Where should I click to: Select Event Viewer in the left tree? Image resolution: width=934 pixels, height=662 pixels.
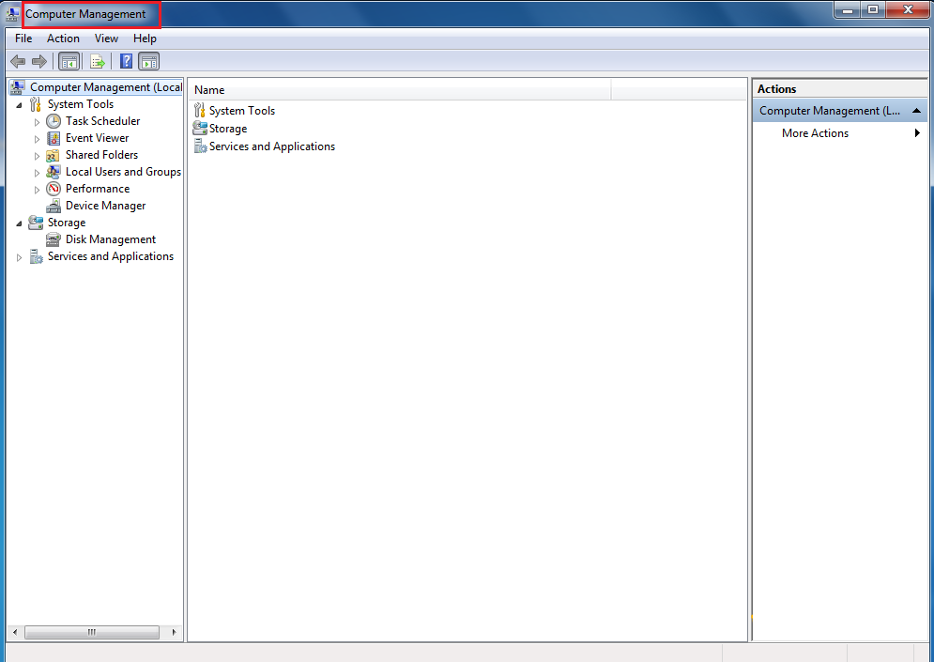coord(97,138)
